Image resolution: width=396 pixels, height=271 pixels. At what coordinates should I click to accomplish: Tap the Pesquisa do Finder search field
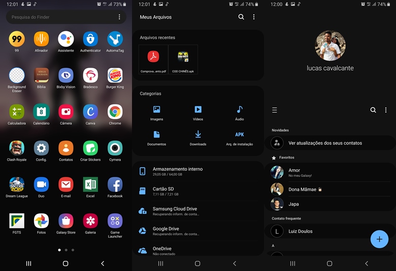coord(66,17)
